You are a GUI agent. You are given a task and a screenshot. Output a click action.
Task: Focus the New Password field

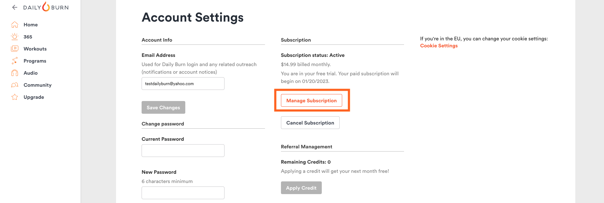(183, 193)
